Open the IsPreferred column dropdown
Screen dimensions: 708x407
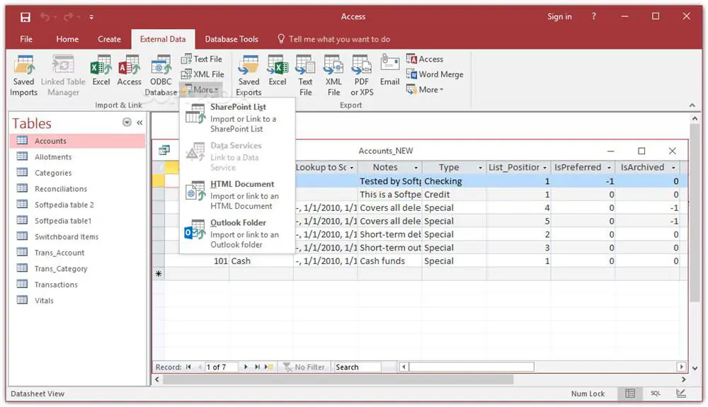point(609,168)
